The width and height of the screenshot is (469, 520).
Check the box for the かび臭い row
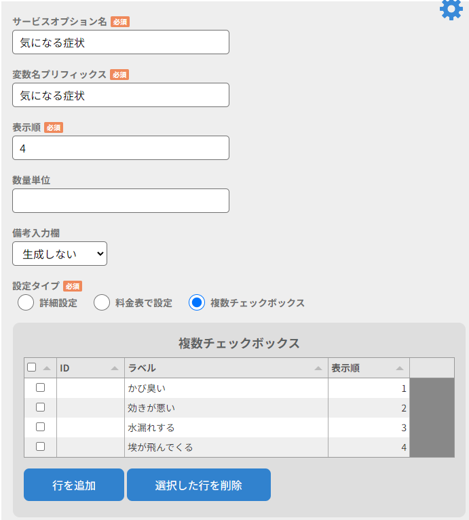click(40, 388)
